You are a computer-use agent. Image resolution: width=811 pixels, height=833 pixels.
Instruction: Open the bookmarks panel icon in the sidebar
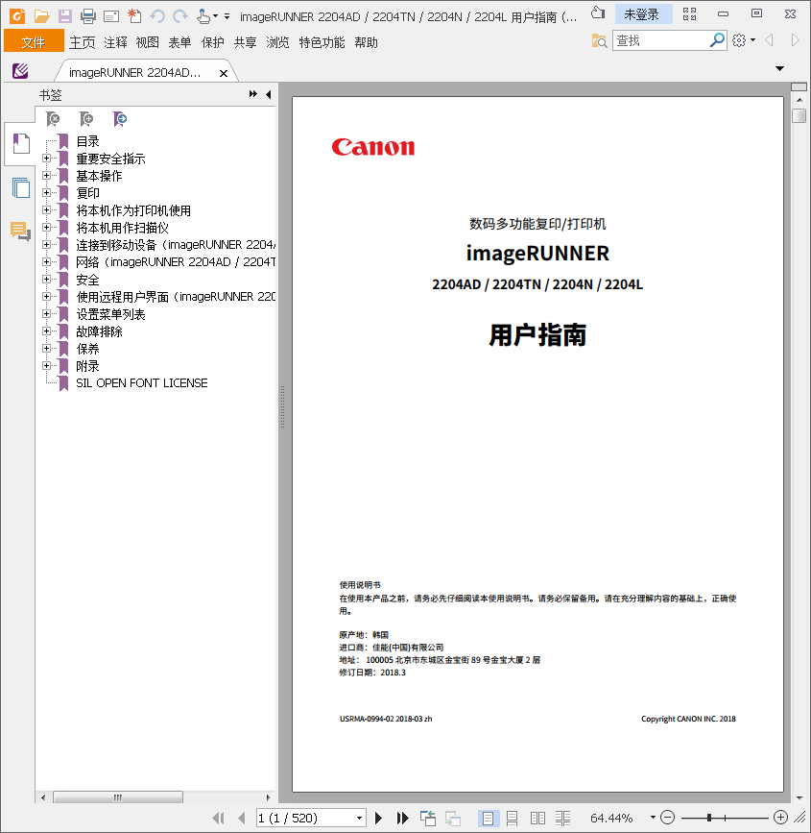(x=21, y=143)
